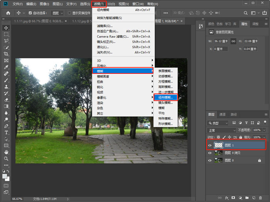Select the Crop tool
The image size is (270, 202).
[x=6, y=54]
